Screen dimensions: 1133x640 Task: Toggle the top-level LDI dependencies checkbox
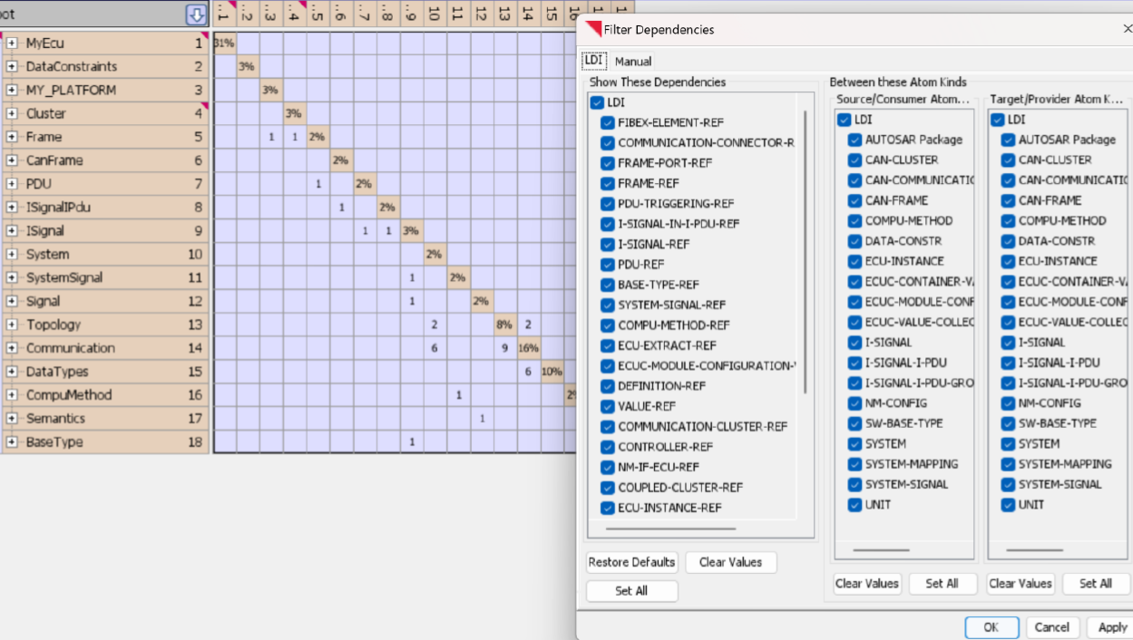pyautogui.click(x=597, y=102)
